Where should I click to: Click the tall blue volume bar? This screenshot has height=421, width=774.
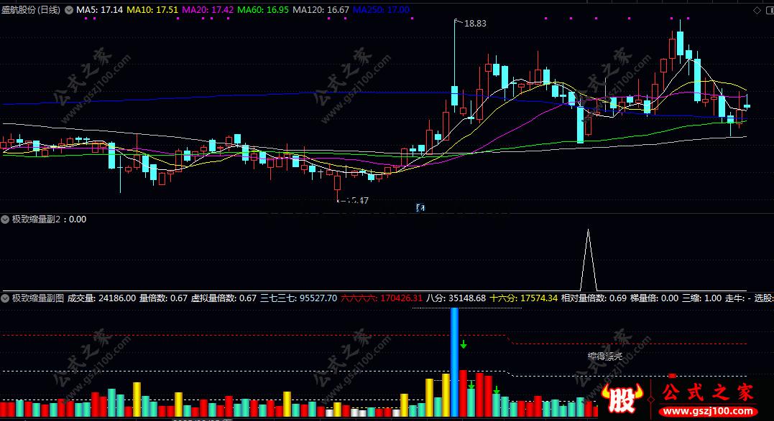455,362
